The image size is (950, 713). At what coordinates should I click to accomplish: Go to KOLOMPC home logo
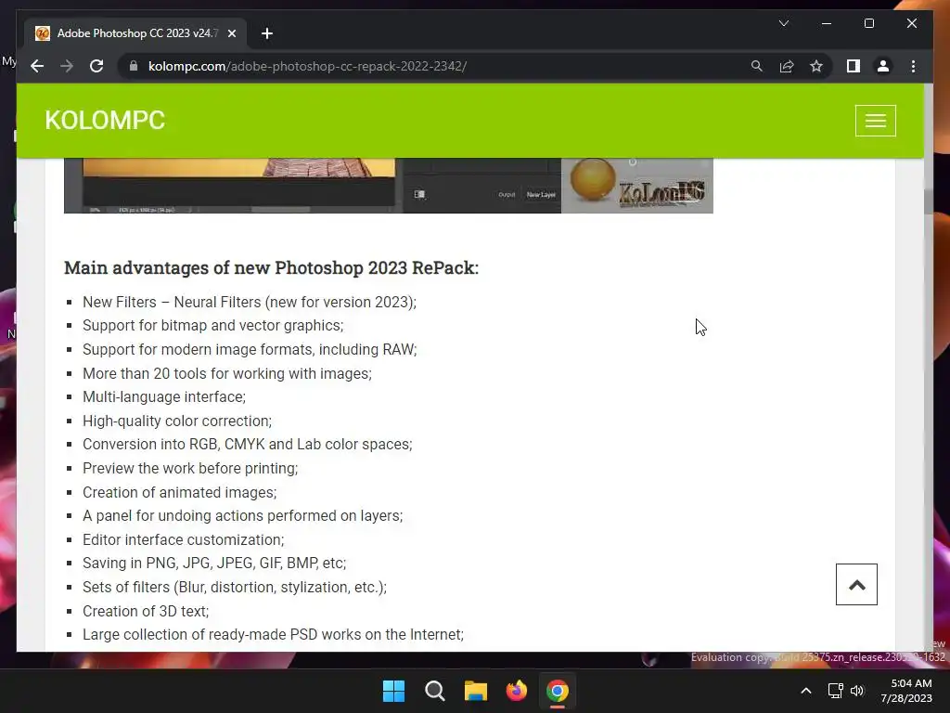tap(105, 120)
